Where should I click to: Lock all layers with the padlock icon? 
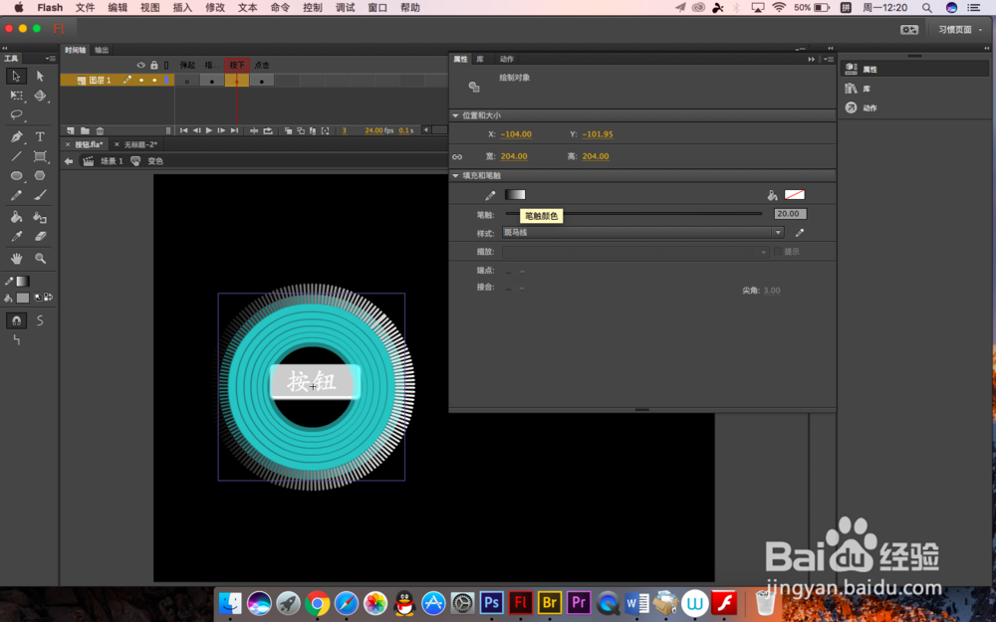click(x=154, y=65)
